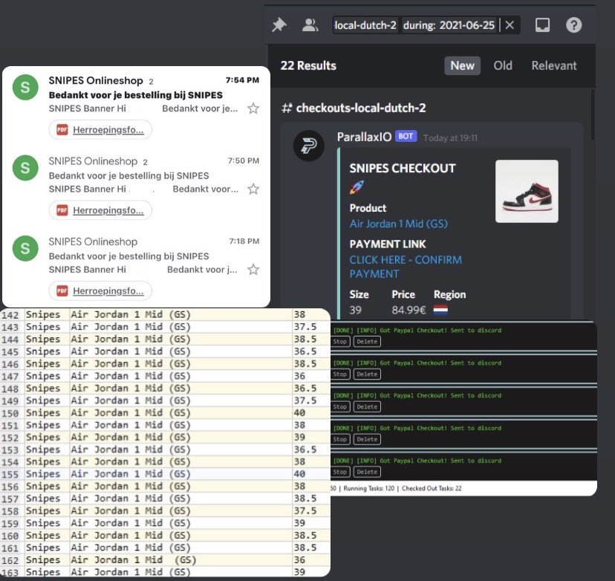Open the checkouts-local-dutch-2 channel header
This screenshot has height=581, width=615.
pos(354,108)
